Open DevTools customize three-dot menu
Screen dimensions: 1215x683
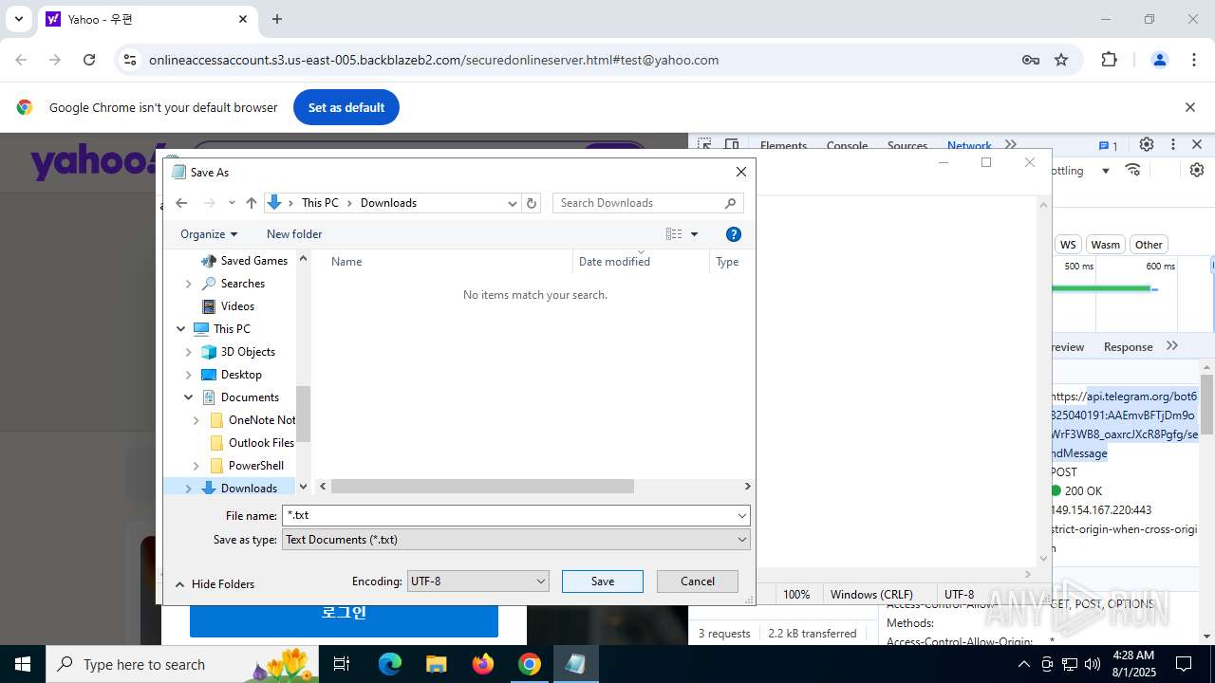[x=1173, y=144]
